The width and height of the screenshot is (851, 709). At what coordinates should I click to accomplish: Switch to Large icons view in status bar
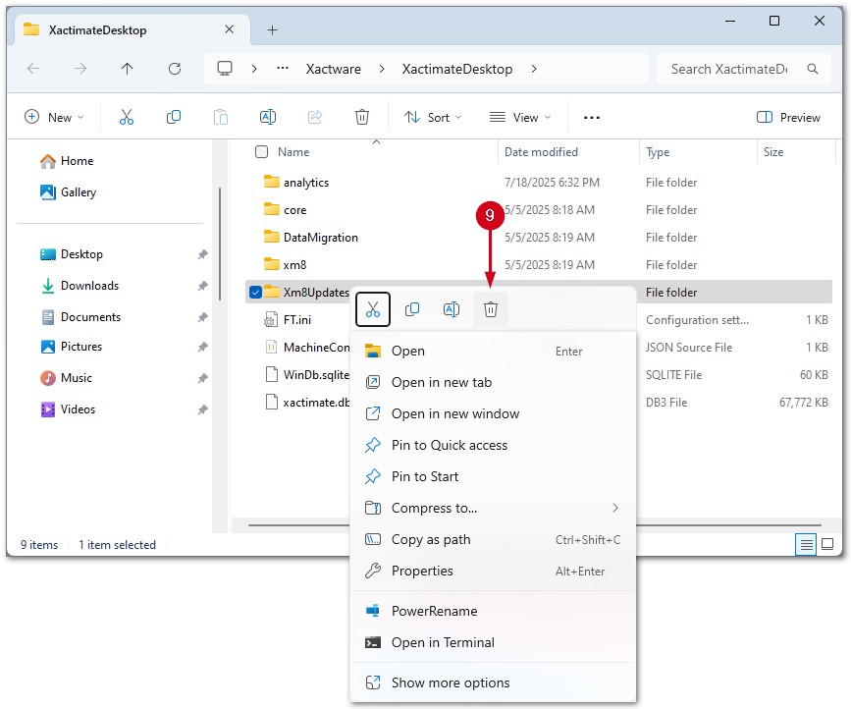tap(827, 544)
